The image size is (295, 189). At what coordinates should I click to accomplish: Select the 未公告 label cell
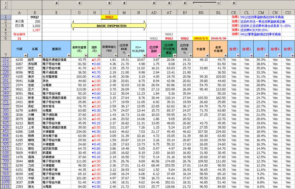pos(20,21)
